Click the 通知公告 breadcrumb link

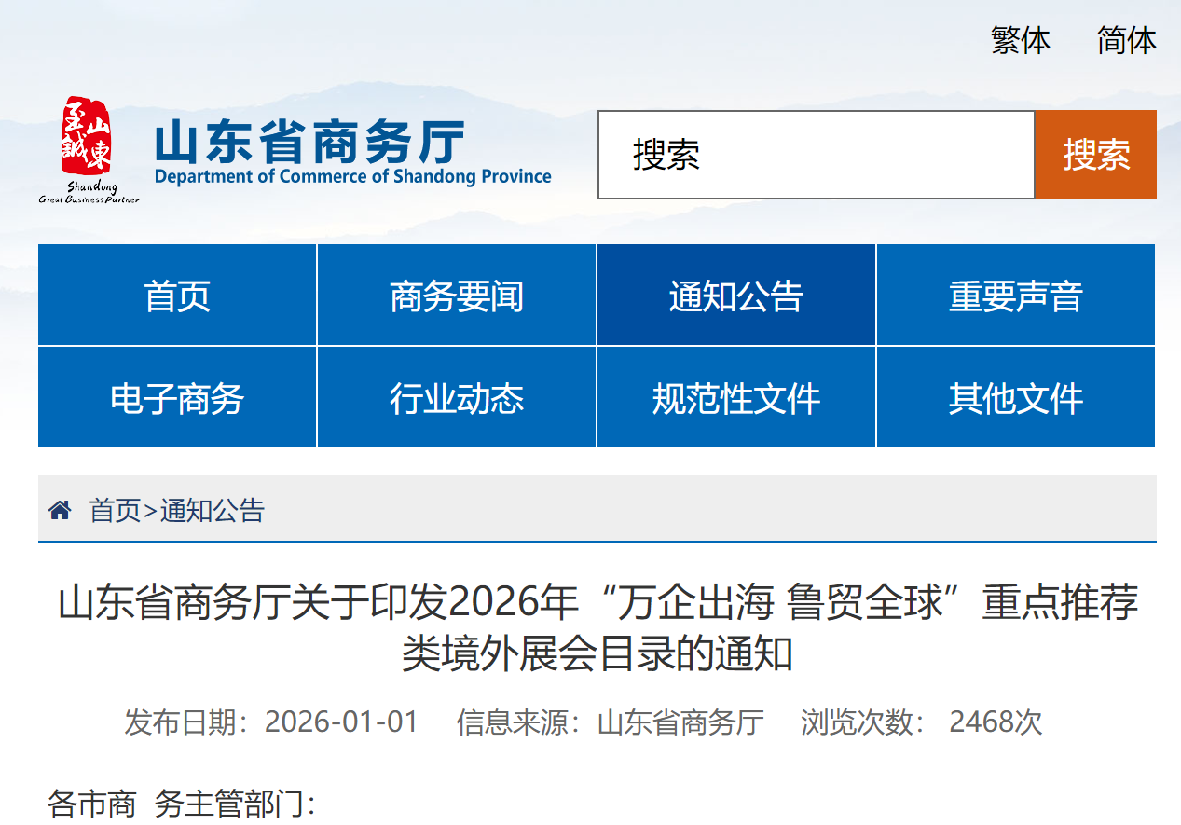tap(213, 510)
